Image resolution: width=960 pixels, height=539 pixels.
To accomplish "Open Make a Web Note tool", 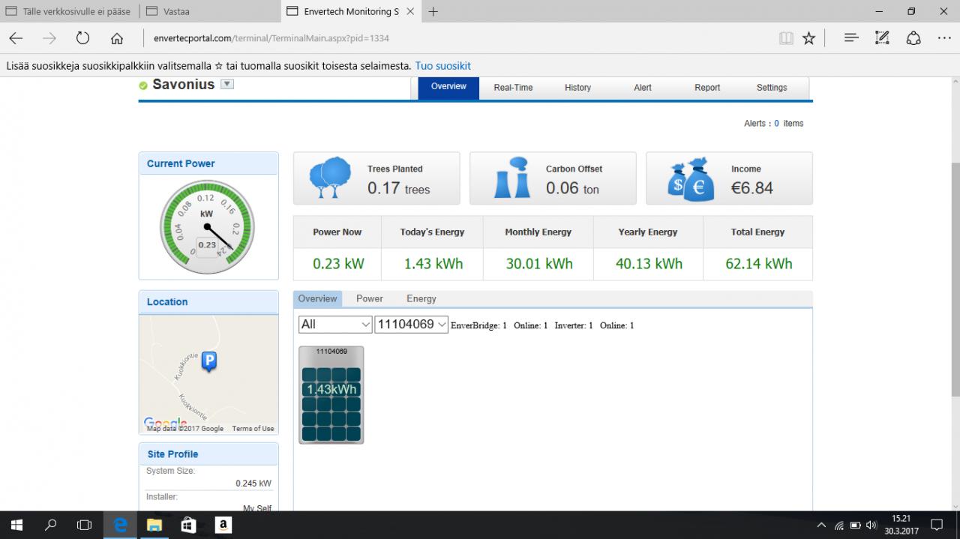I will (883, 38).
